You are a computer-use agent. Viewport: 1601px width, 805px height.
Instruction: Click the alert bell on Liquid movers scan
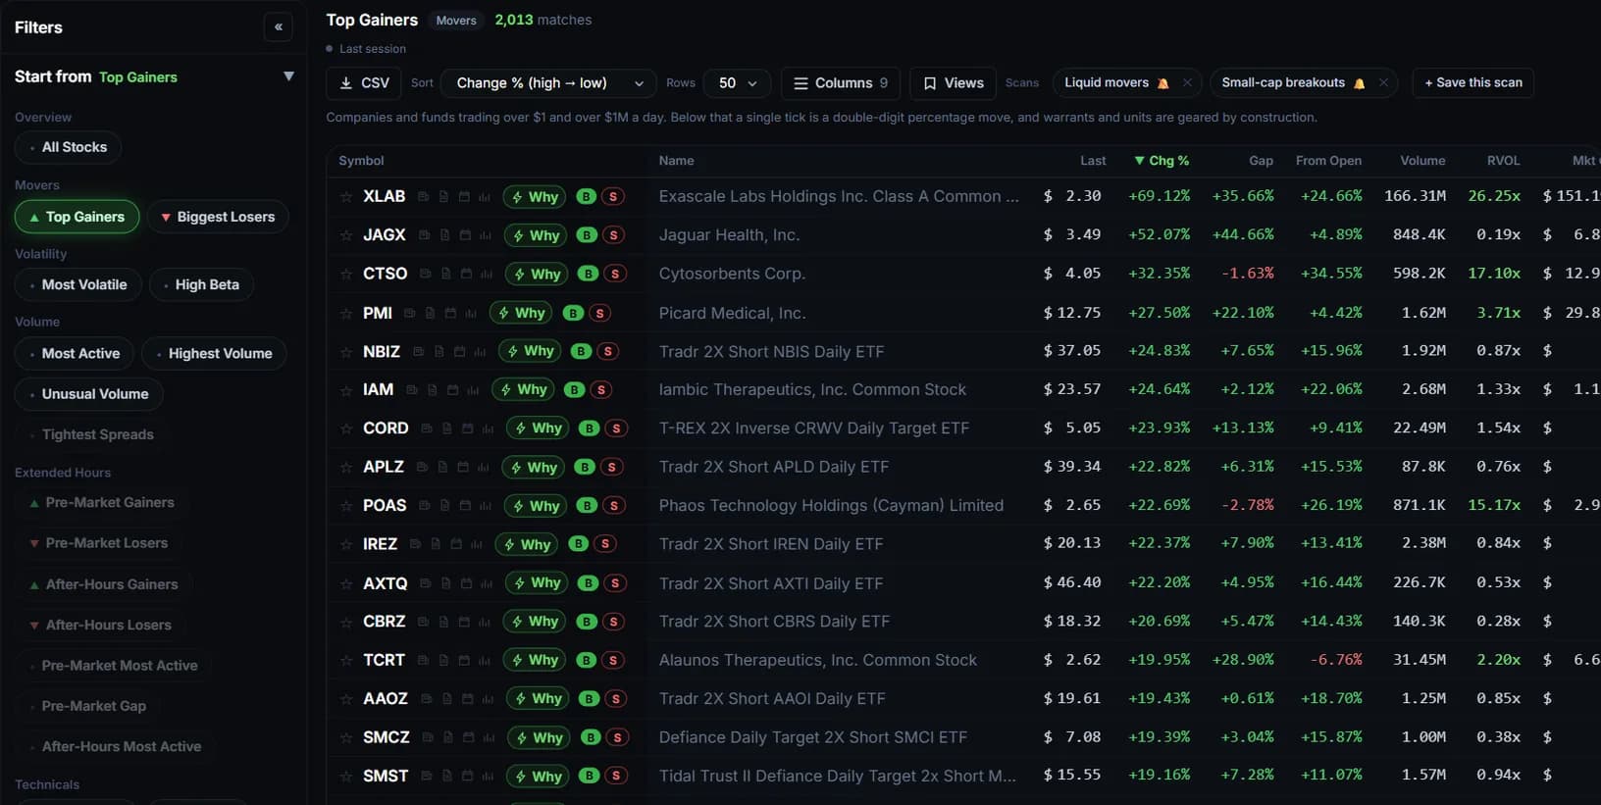[1163, 83]
